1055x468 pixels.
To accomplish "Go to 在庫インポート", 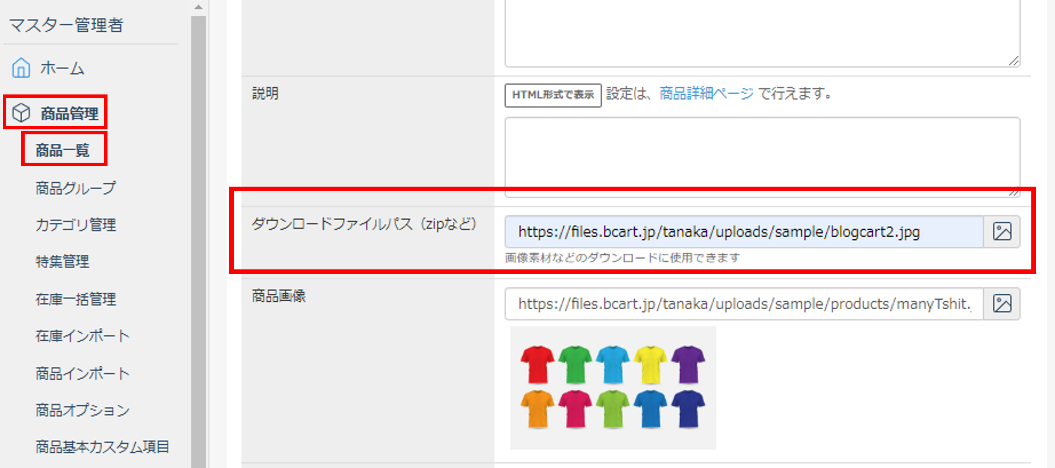I will [82, 336].
